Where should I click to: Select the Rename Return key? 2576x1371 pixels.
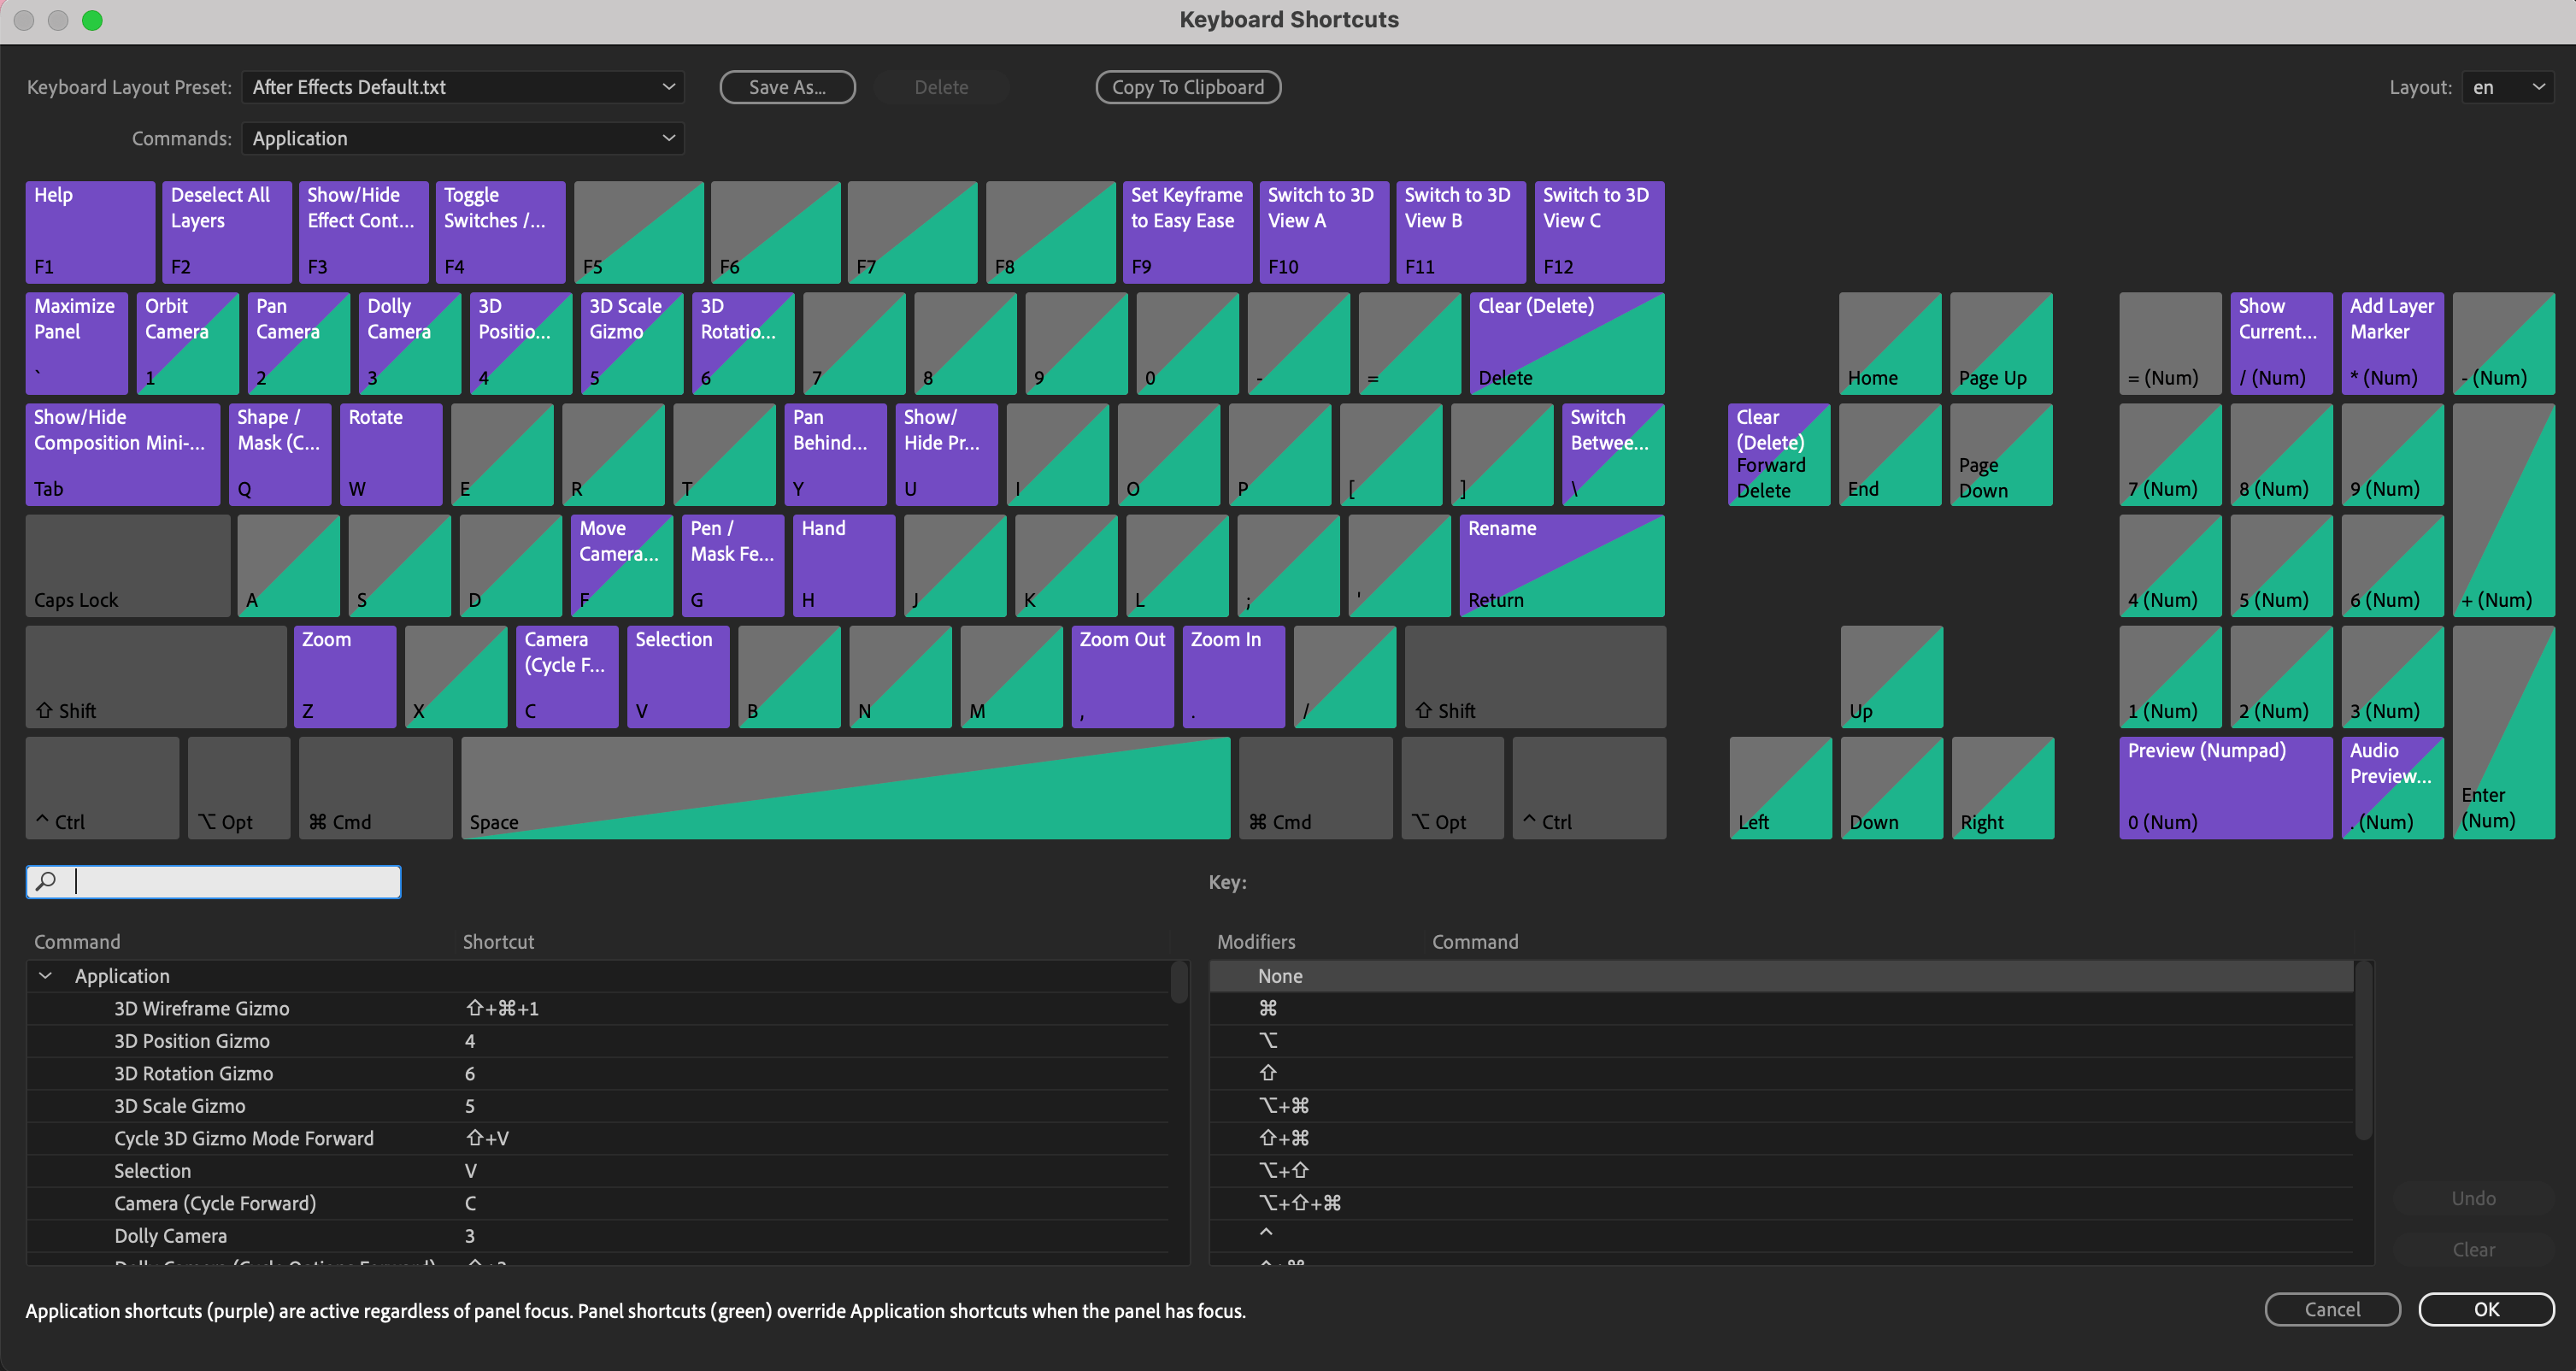point(1561,565)
